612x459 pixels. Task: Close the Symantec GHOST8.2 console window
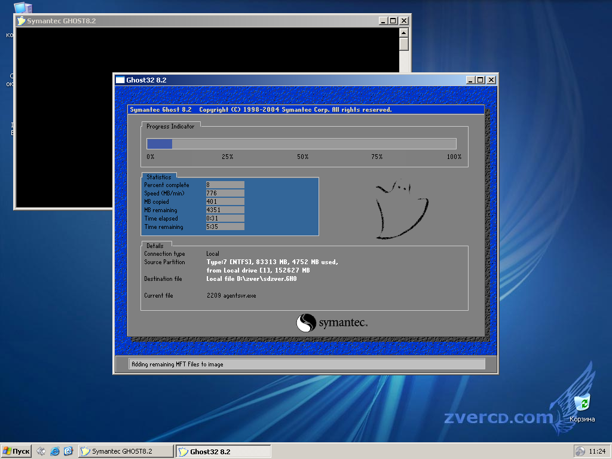404,21
